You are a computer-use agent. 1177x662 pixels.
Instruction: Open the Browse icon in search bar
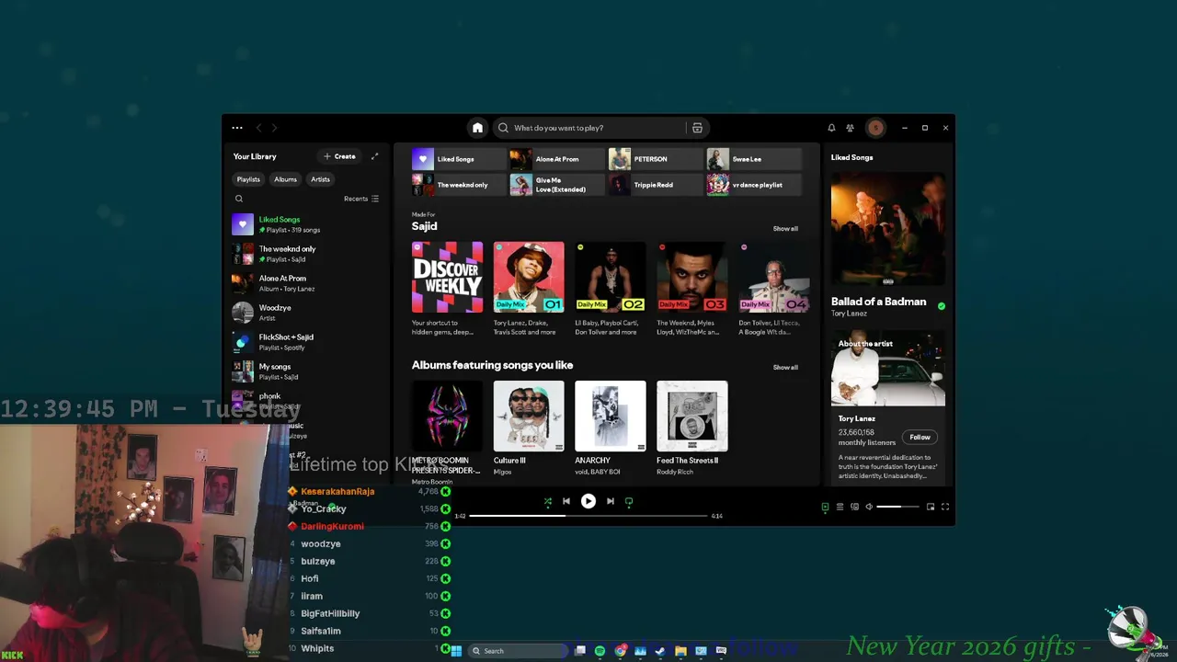click(697, 128)
